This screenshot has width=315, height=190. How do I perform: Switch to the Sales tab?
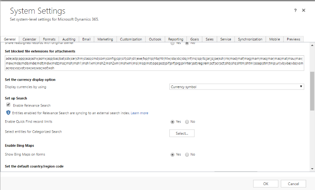pos(210,39)
